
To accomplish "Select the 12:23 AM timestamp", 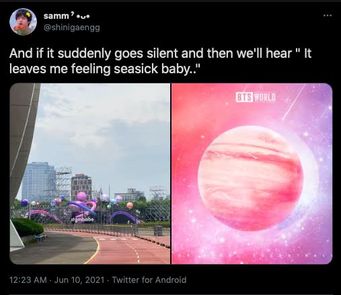I will [28, 280].
